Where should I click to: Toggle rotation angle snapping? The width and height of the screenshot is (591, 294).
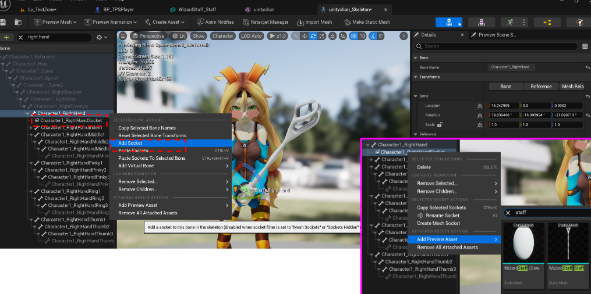point(373,36)
